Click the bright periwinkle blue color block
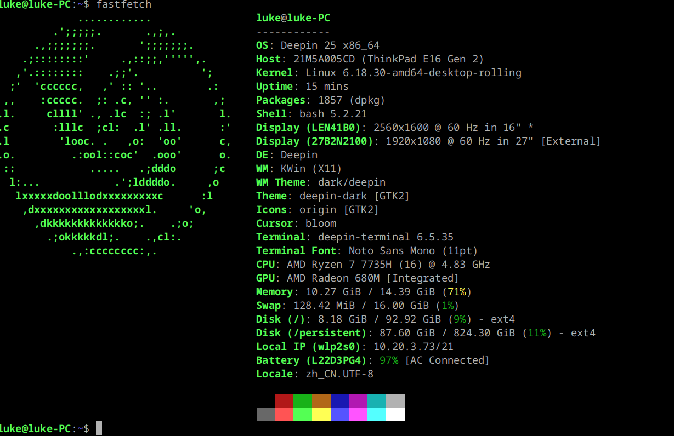The width and height of the screenshot is (674, 436). pos(340,415)
